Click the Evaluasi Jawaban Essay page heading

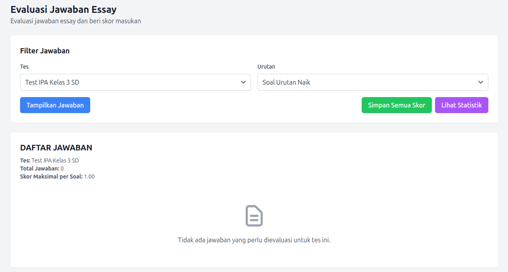[x=63, y=9]
